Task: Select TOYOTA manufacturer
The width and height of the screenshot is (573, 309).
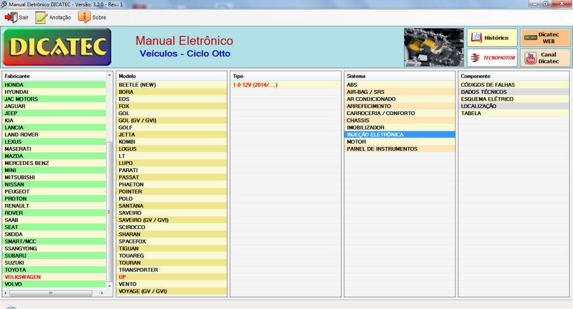Action: (54, 270)
